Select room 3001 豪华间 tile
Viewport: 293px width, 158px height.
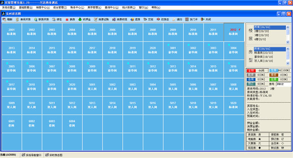pos(173,50)
